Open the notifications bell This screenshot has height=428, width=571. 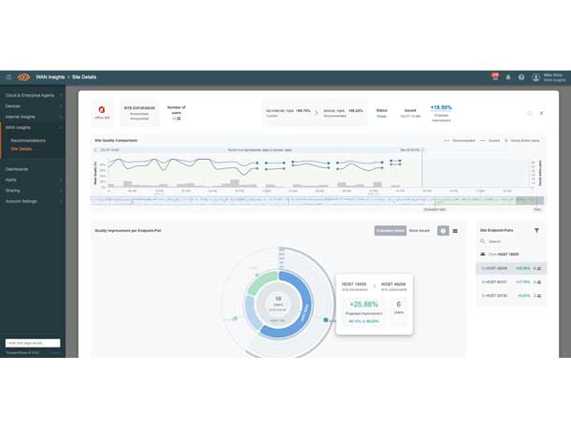(x=508, y=78)
